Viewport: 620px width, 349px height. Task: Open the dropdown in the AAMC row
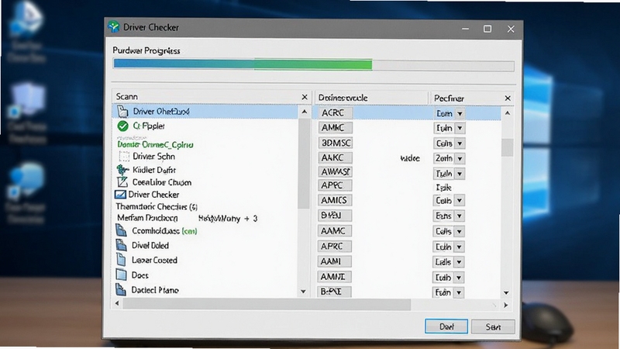coord(460,231)
